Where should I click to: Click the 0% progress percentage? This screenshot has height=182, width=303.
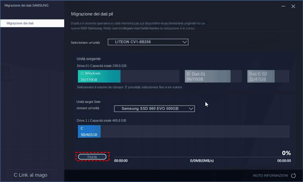coord(286,153)
